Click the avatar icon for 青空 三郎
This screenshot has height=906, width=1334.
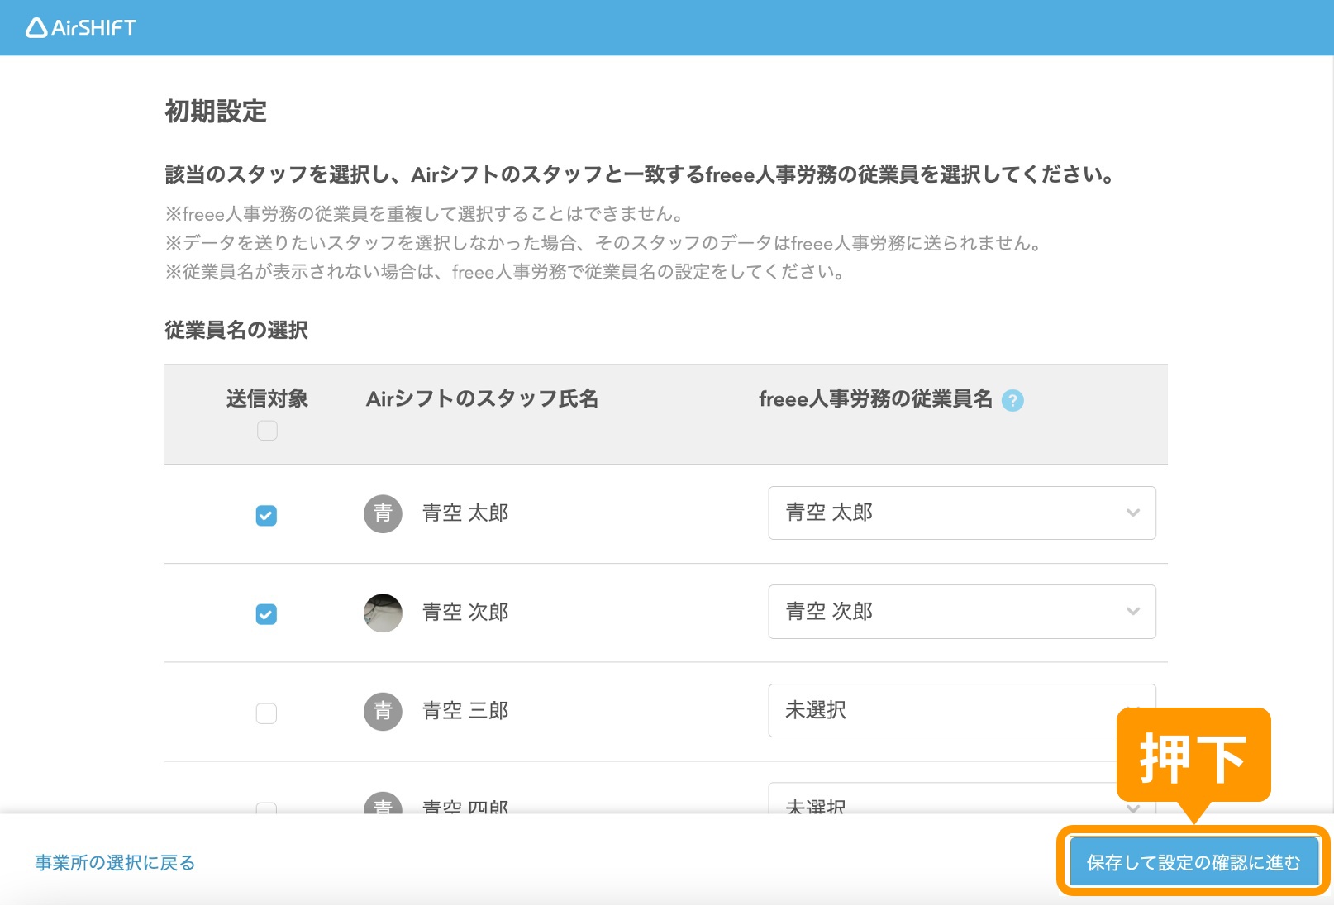[383, 711]
